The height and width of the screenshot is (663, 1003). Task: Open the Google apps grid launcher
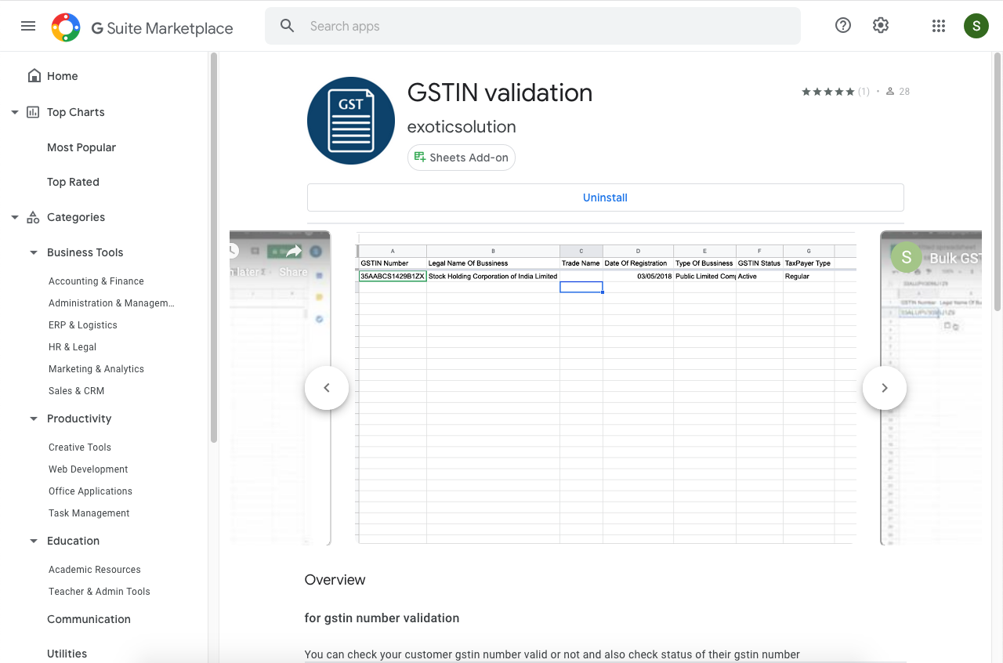tap(938, 25)
